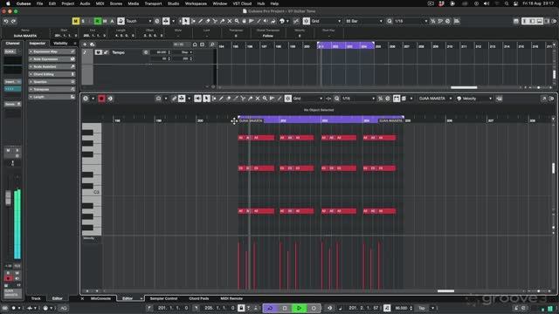The height and width of the screenshot is (314, 559).
Task: Toggle the Snap icon in Key Editor toolbar
Action: click(288, 99)
